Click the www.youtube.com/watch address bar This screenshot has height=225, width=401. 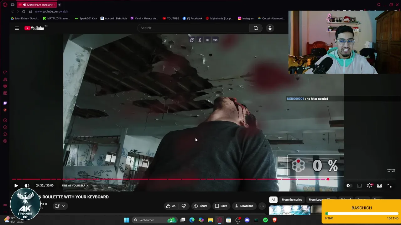pyautogui.click(x=51, y=12)
